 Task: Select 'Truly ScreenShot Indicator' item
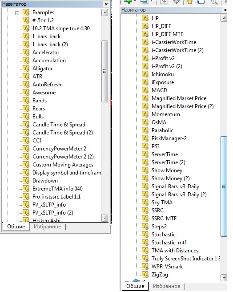pos(186,258)
